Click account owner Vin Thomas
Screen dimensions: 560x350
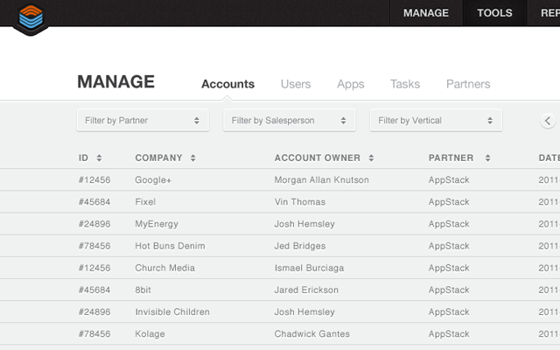pos(300,202)
